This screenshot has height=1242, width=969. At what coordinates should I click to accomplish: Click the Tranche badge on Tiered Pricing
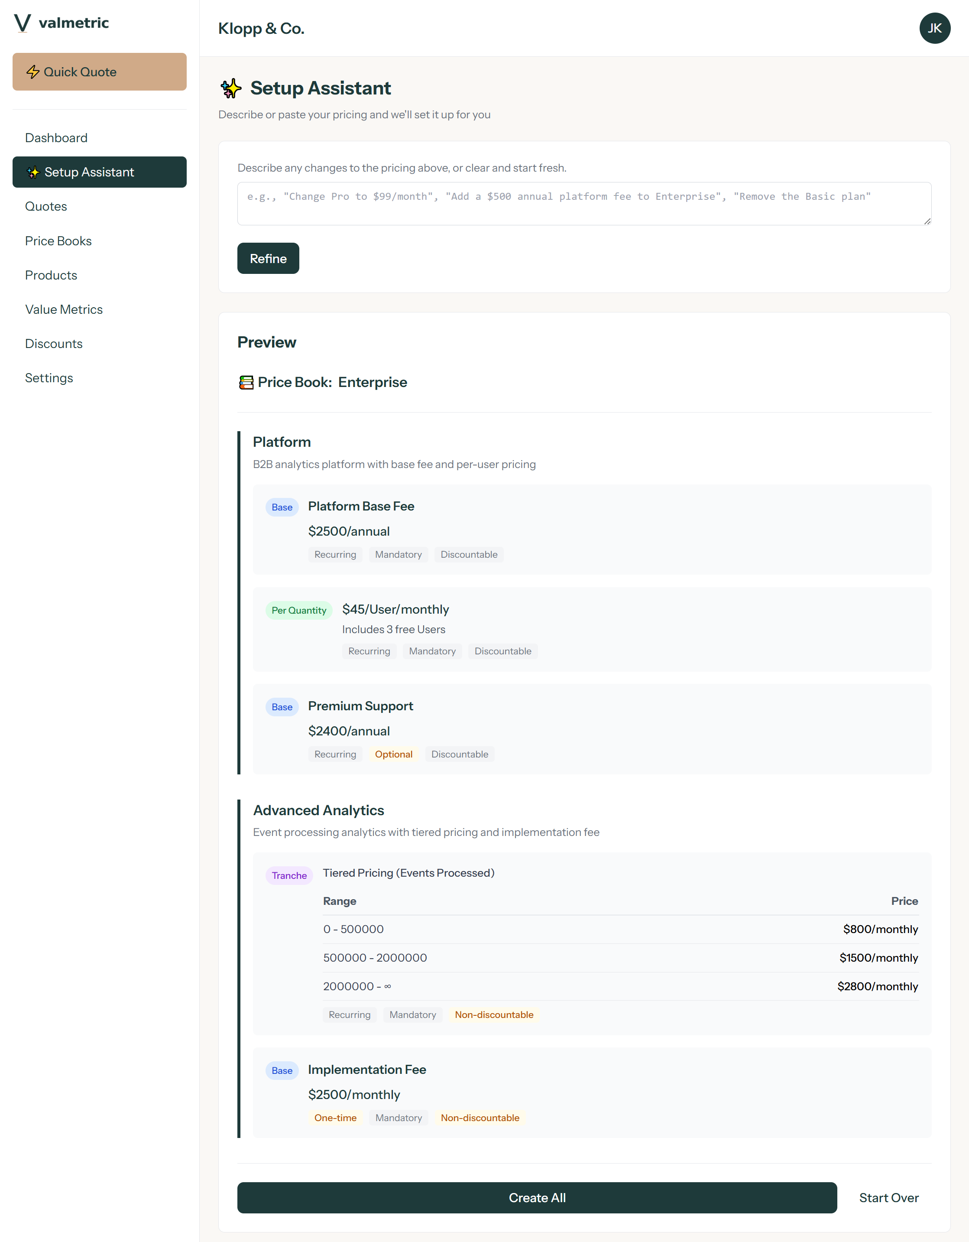click(x=289, y=875)
